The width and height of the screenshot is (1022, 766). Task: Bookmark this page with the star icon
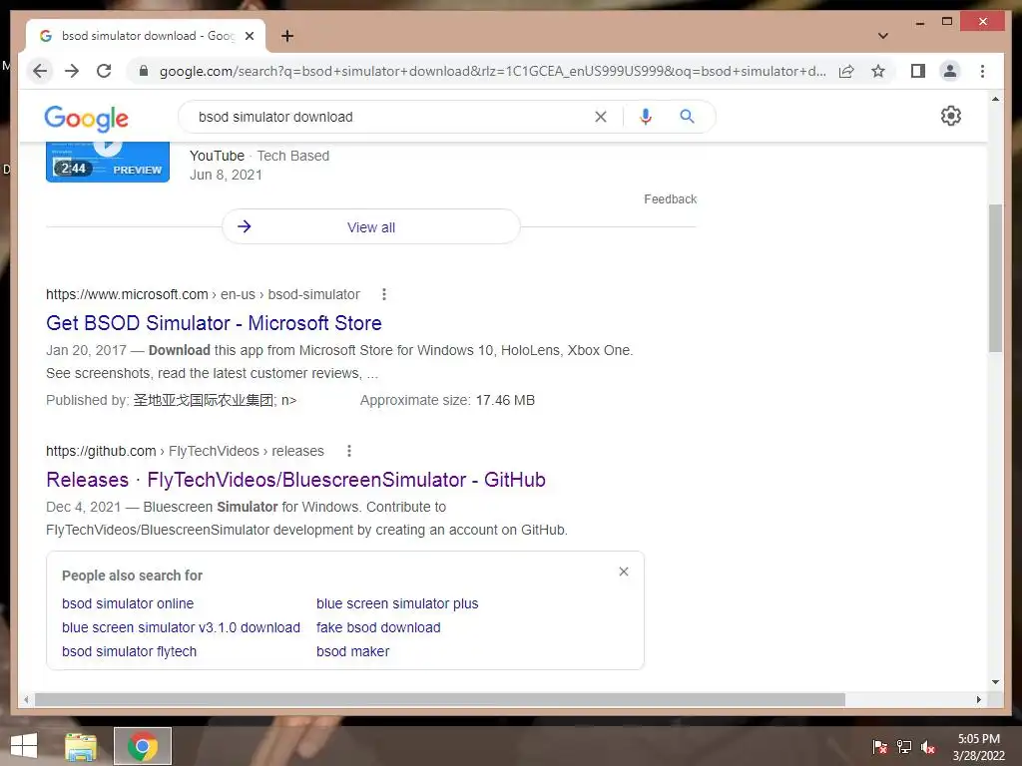point(878,71)
